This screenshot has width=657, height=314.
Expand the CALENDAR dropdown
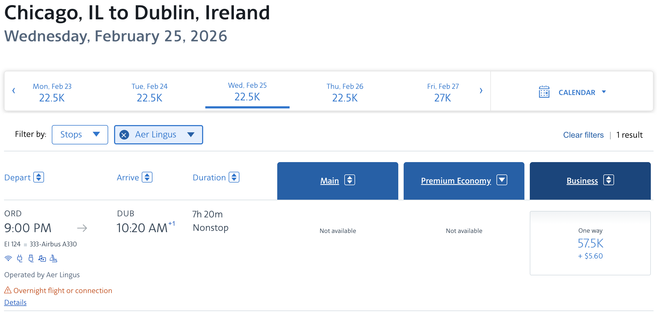click(604, 92)
